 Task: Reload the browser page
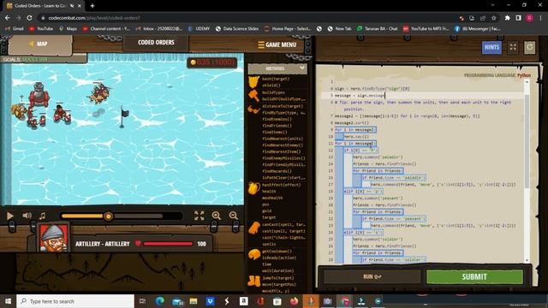point(29,18)
